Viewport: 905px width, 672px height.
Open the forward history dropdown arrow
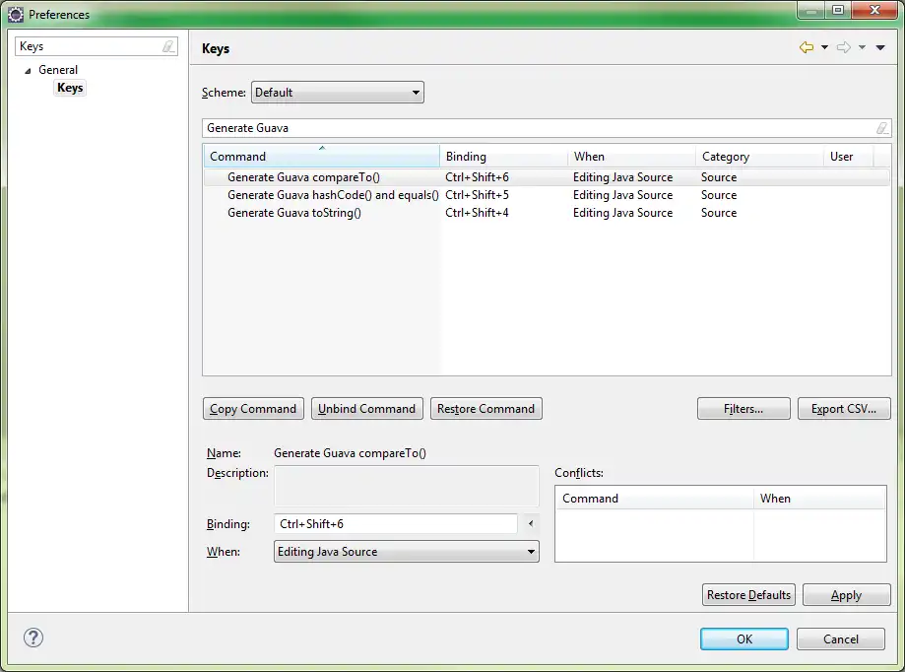point(862,47)
